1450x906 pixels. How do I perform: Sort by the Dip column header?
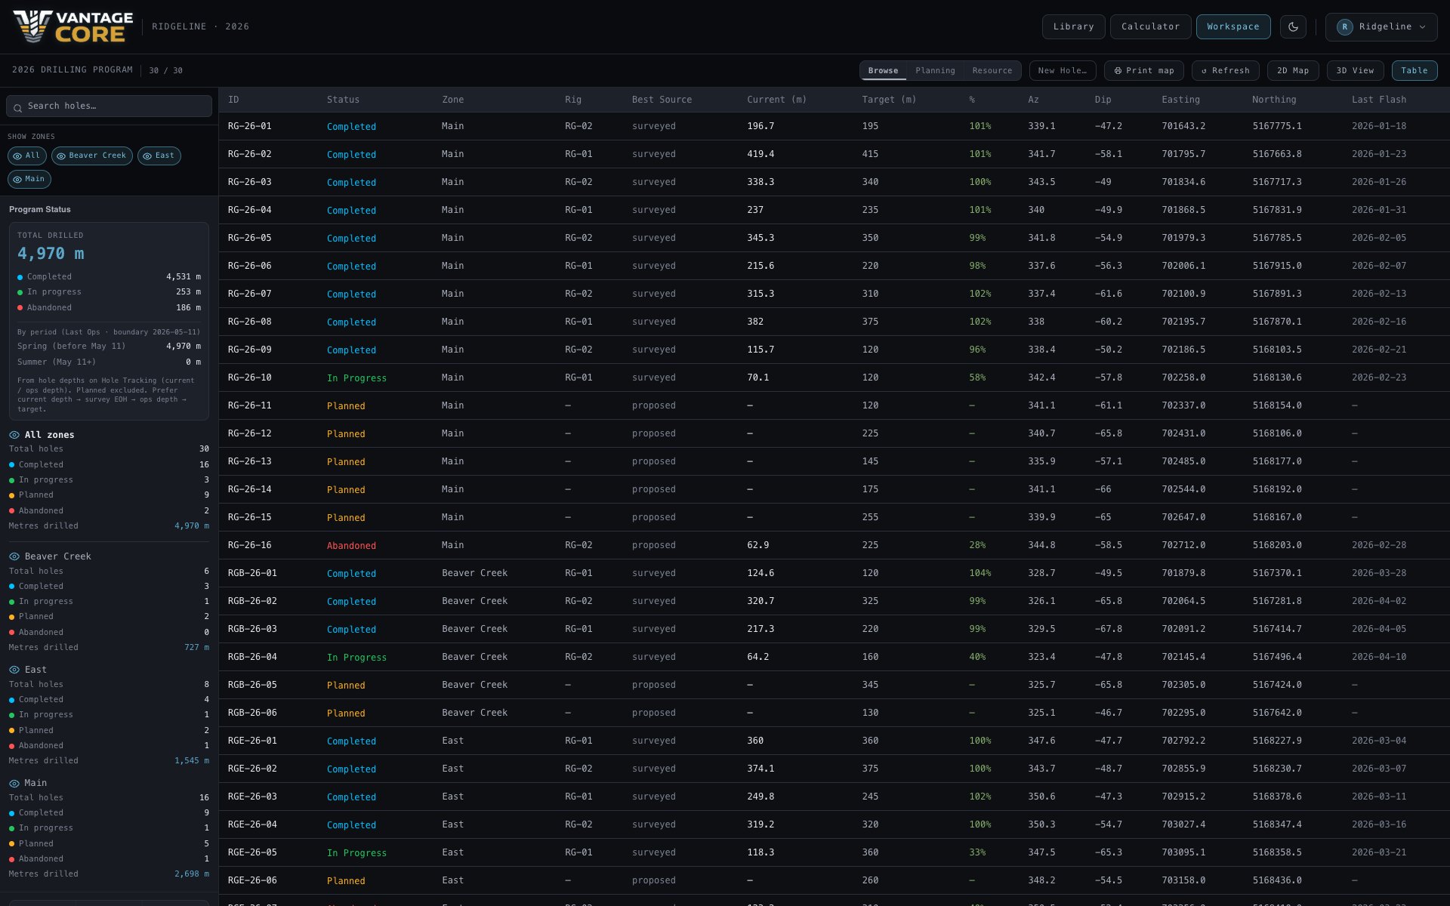coord(1103,100)
